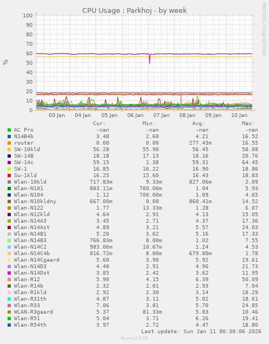Click the 03 Jan axis label
The width and height of the screenshot is (269, 344).
point(57,115)
